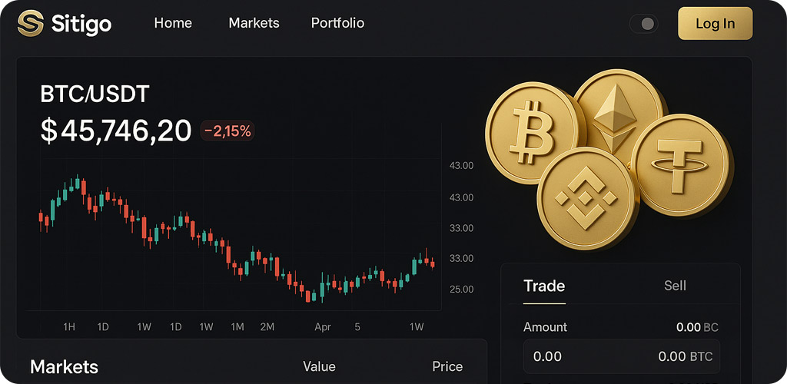Switch to the Trade tab
Screen dimensions: 787x384
(544, 286)
